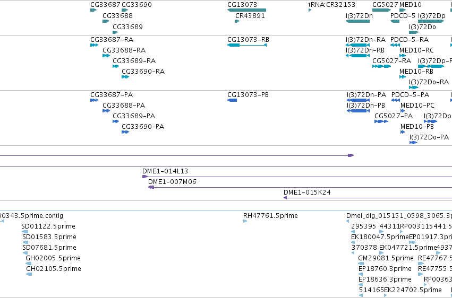This screenshot has height=298, width=452.
Task: Click the EK224702.5prime EST
Action: pyautogui.click(x=386, y=295)
